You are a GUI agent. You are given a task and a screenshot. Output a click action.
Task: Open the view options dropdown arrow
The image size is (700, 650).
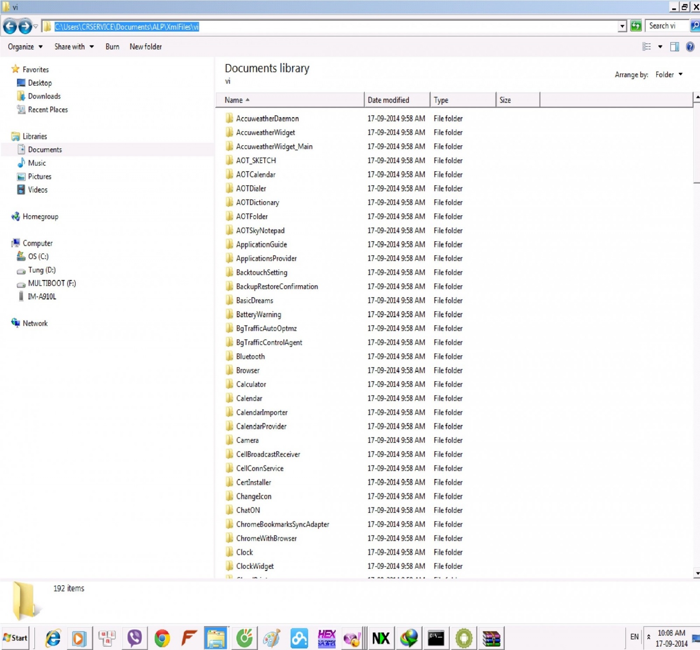click(x=660, y=47)
